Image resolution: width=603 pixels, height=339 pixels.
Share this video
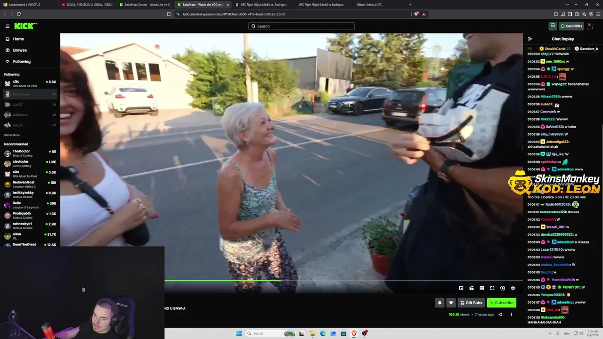(x=500, y=315)
